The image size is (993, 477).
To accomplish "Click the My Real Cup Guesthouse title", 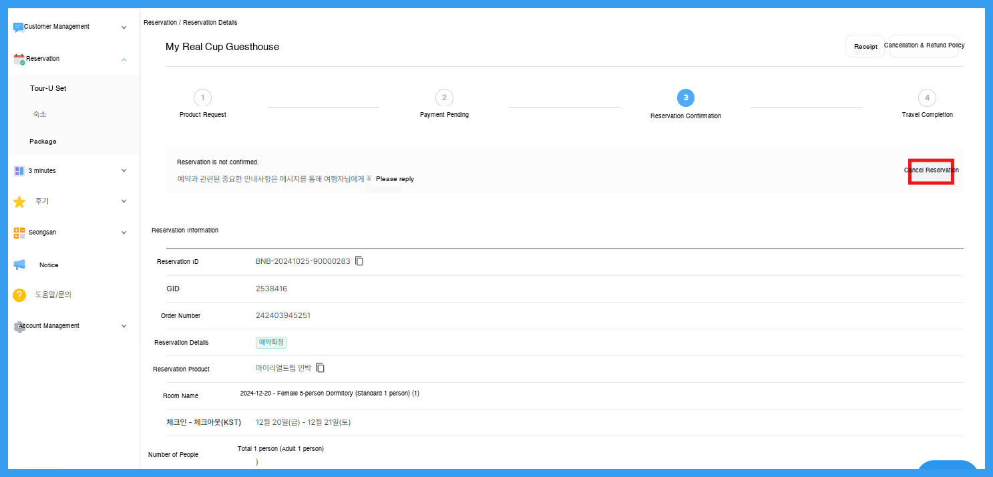I will [222, 47].
